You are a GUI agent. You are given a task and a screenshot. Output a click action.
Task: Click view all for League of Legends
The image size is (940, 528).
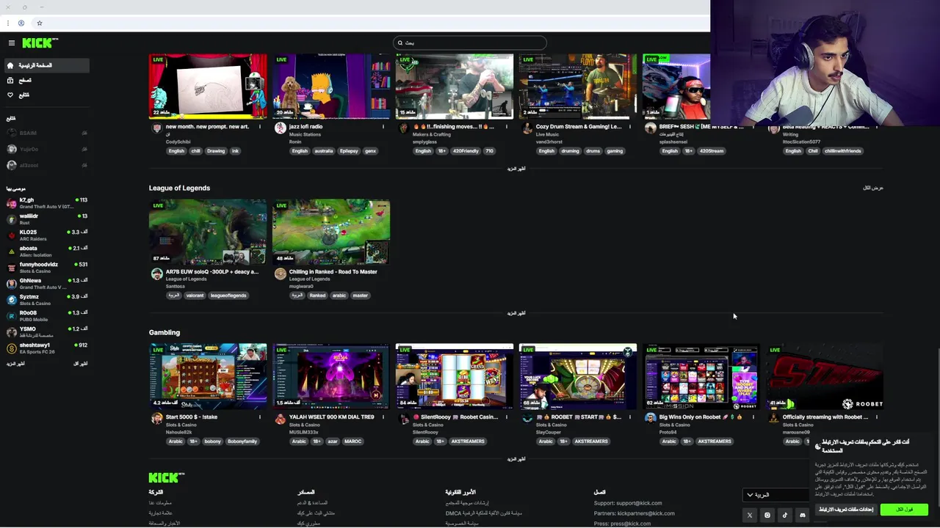[x=872, y=188]
